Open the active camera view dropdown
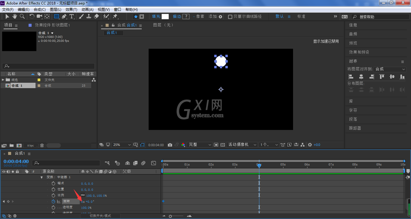411x219 pixels. [x=242, y=145]
